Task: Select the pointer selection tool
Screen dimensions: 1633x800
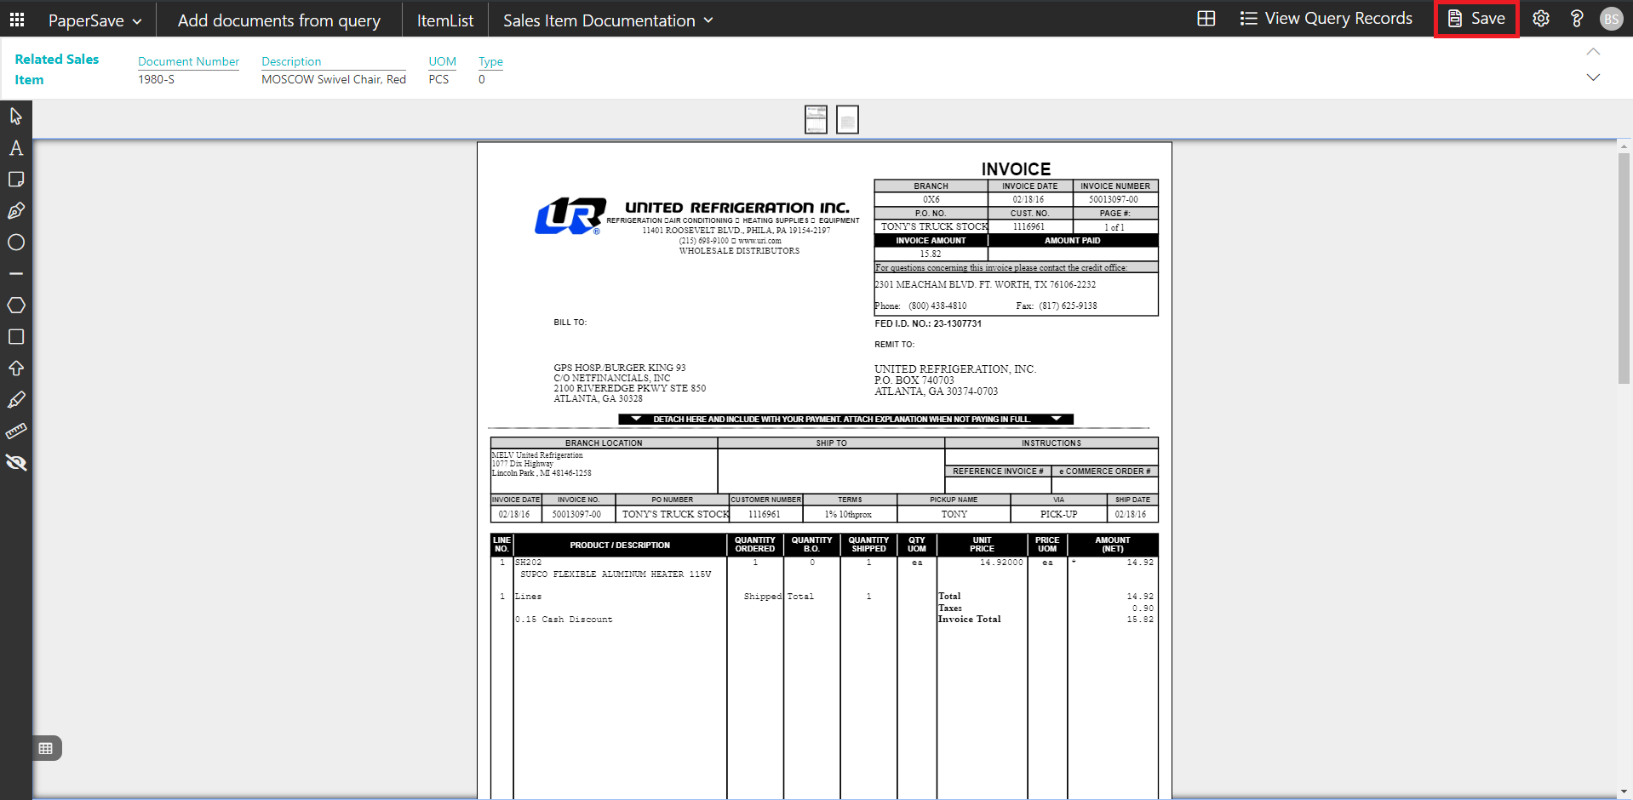Action: pos(15,116)
